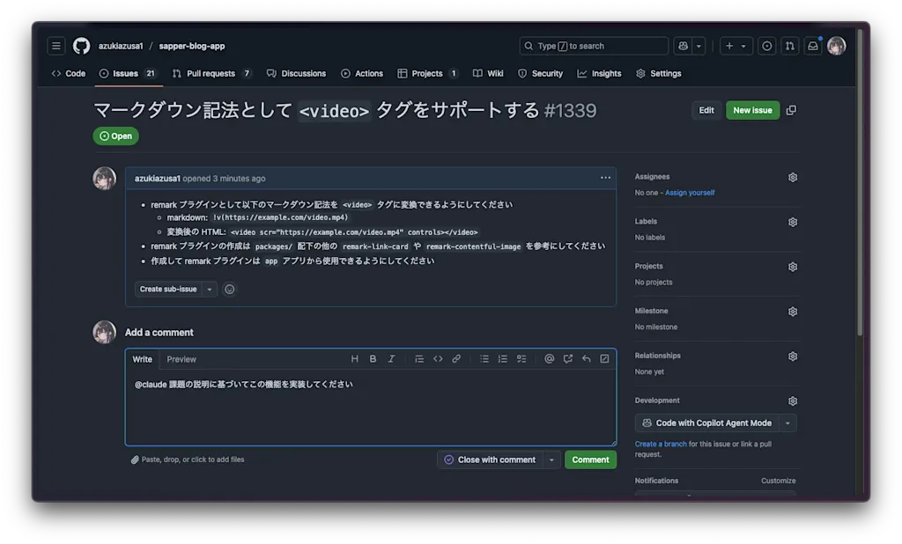This screenshot has height=544, width=902.
Task: Open the Copilot chat icon in header
Action: click(x=683, y=46)
